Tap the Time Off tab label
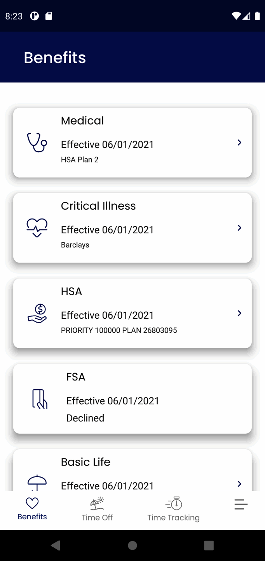This screenshot has width=265, height=561. pyautogui.click(x=97, y=518)
